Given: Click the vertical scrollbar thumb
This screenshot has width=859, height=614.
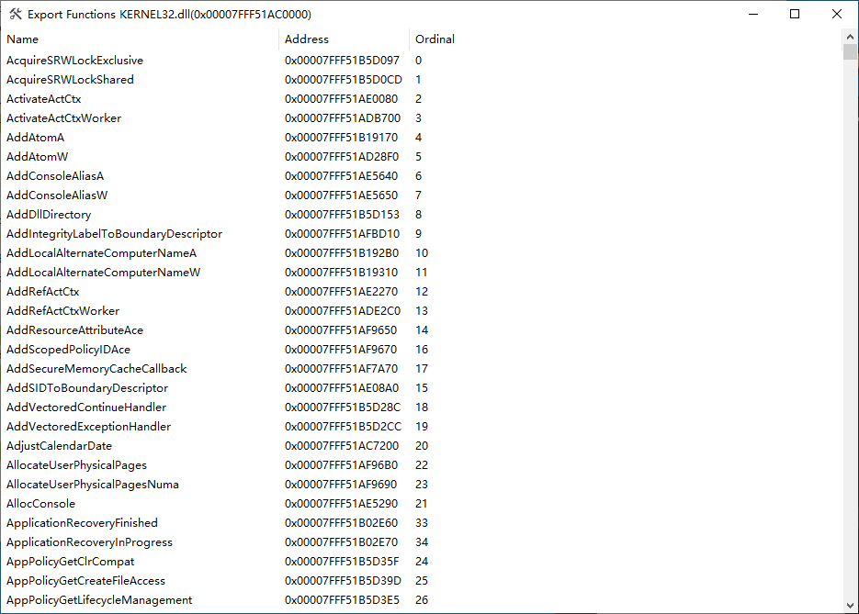Looking at the screenshot, I should click(850, 52).
